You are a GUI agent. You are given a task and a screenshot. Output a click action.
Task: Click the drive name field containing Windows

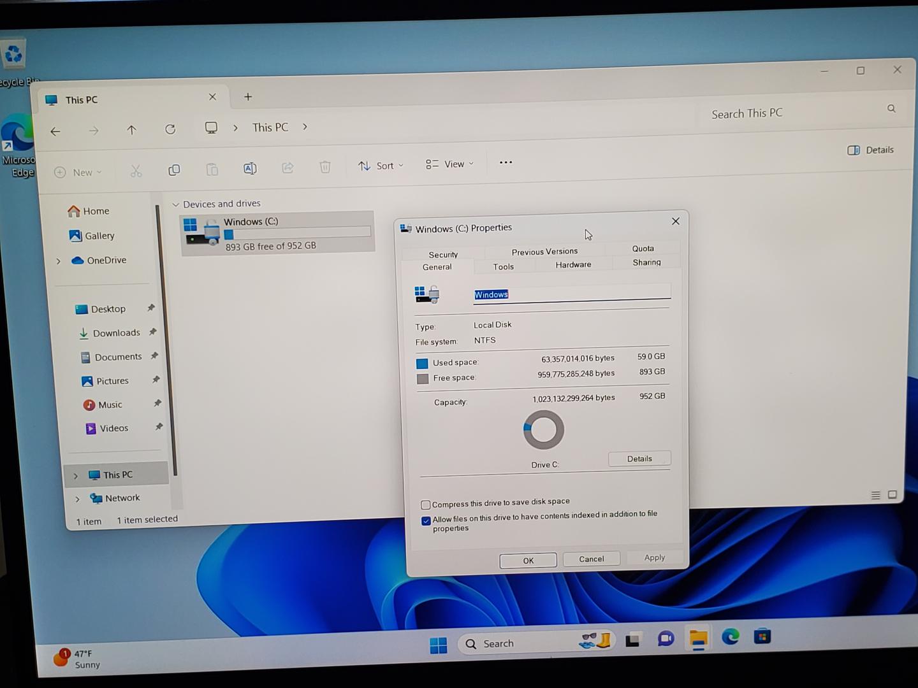pos(572,293)
